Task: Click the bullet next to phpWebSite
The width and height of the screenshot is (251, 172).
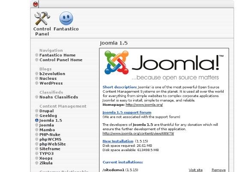Action: click(37, 144)
